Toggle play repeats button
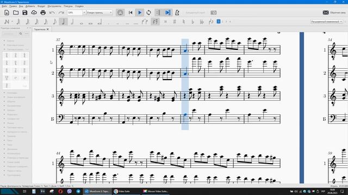Viewport: 348px width, 195px height. [158, 12]
